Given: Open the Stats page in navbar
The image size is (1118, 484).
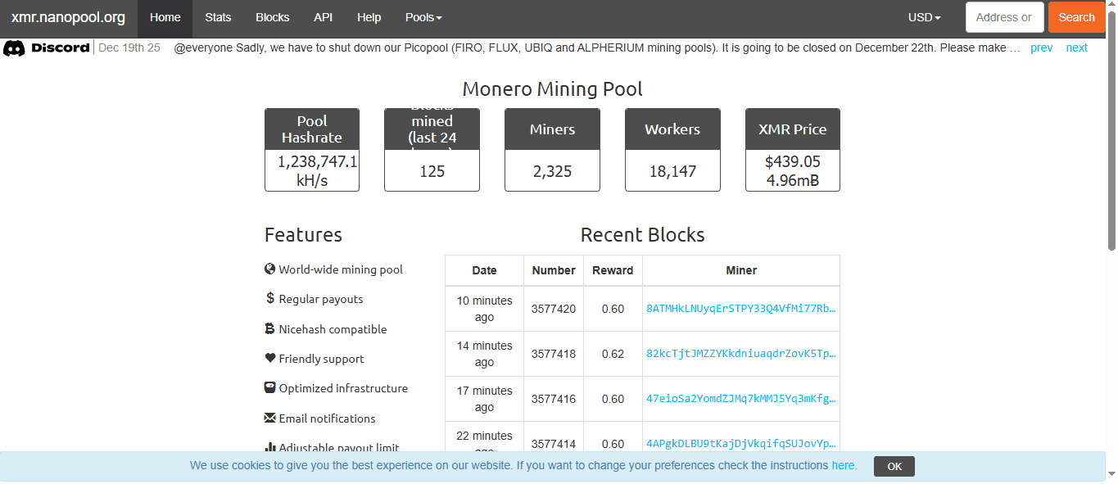Looking at the screenshot, I should pos(218,17).
